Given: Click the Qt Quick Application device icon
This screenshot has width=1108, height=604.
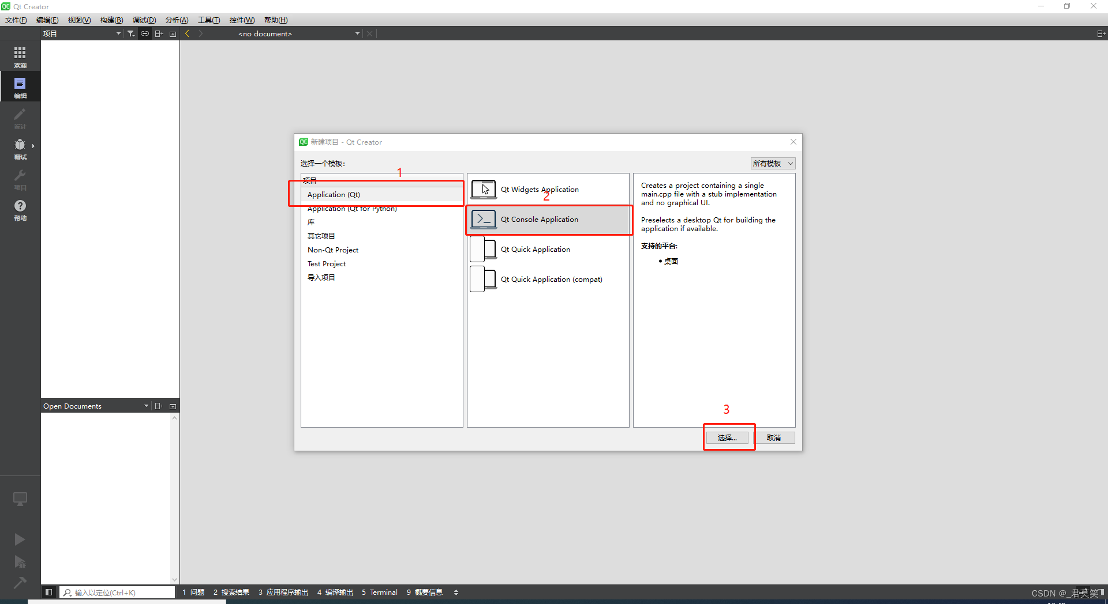Looking at the screenshot, I should click(484, 249).
